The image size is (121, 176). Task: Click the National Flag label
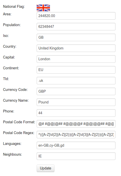pos(14,7)
